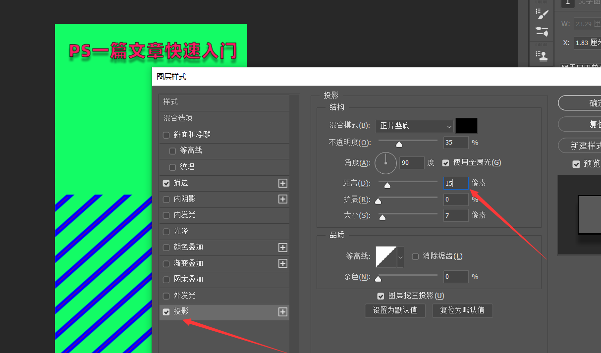The image size is (601, 353).
Task: Click the 角度 angle dial
Action: [x=385, y=163]
